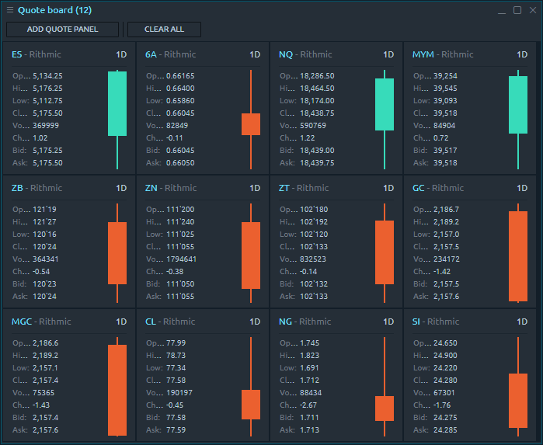The width and height of the screenshot is (543, 445).
Task: Select the ES symbol name
Action: [x=17, y=54]
